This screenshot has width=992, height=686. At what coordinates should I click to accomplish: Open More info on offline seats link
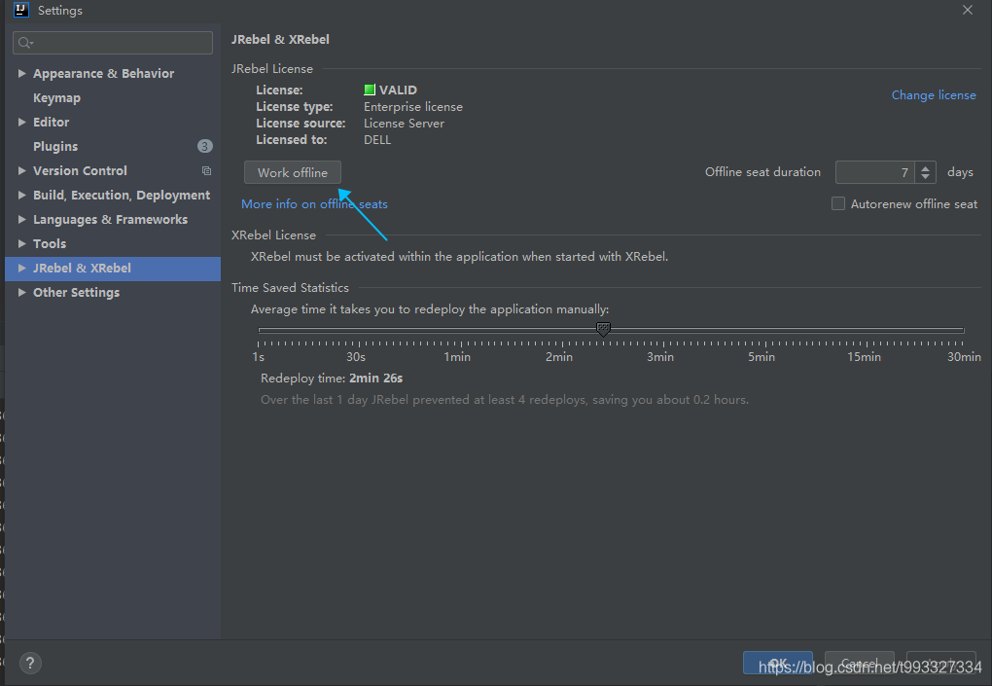tap(314, 203)
